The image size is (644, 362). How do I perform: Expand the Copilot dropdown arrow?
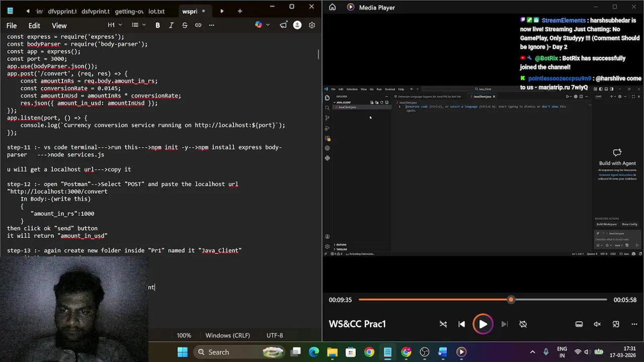268,25
